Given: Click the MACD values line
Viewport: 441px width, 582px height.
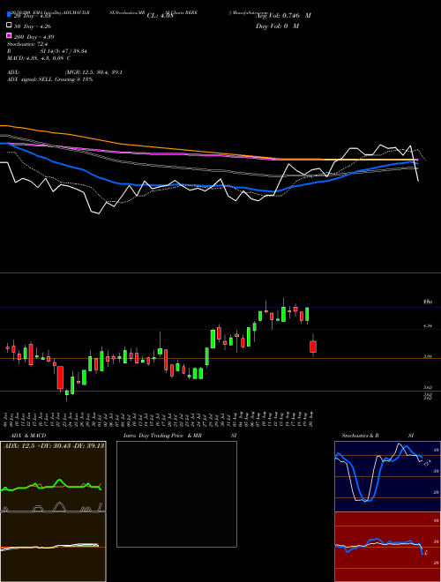Looking at the screenshot, I should click(39, 58).
